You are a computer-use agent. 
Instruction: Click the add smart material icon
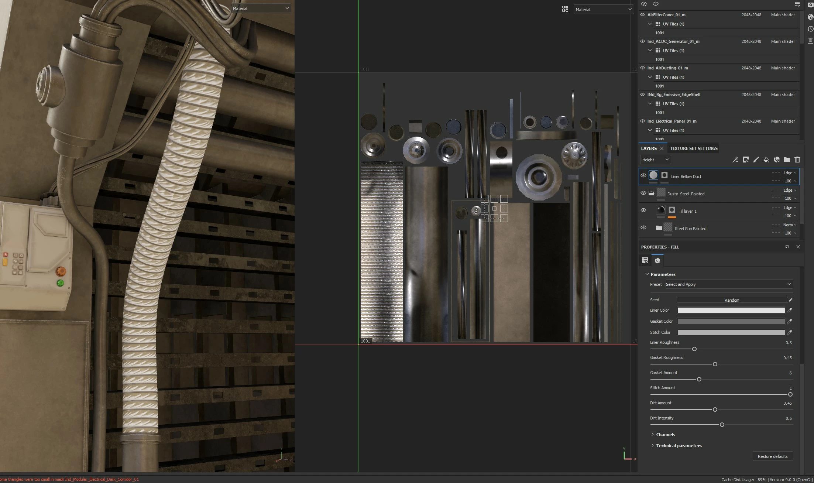[x=777, y=160]
